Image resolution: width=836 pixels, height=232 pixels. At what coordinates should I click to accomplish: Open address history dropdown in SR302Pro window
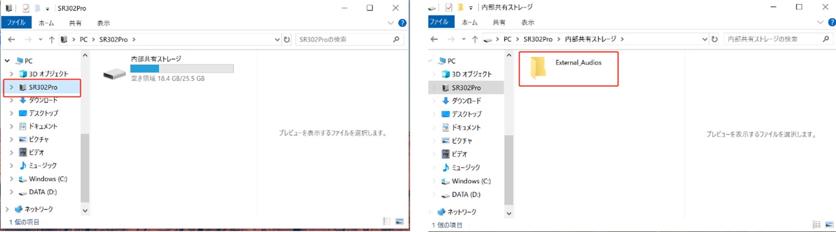277,39
